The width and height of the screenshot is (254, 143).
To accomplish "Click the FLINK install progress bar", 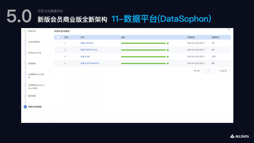I will pyautogui.click(x=143, y=57).
